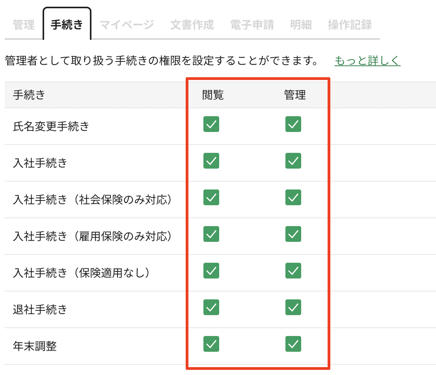Disable 閲覧 for 入社手続き（保険適用なし）
This screenshot has width=436, height=375.
pos(211,271)
